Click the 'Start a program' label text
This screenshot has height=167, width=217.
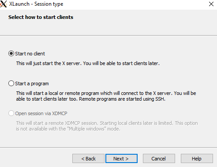point(32,83)
